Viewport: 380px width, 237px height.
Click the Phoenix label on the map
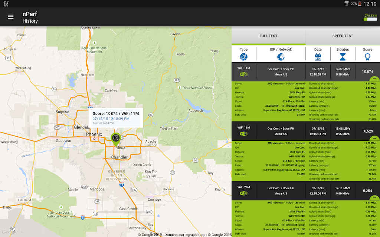pos(94,134)
